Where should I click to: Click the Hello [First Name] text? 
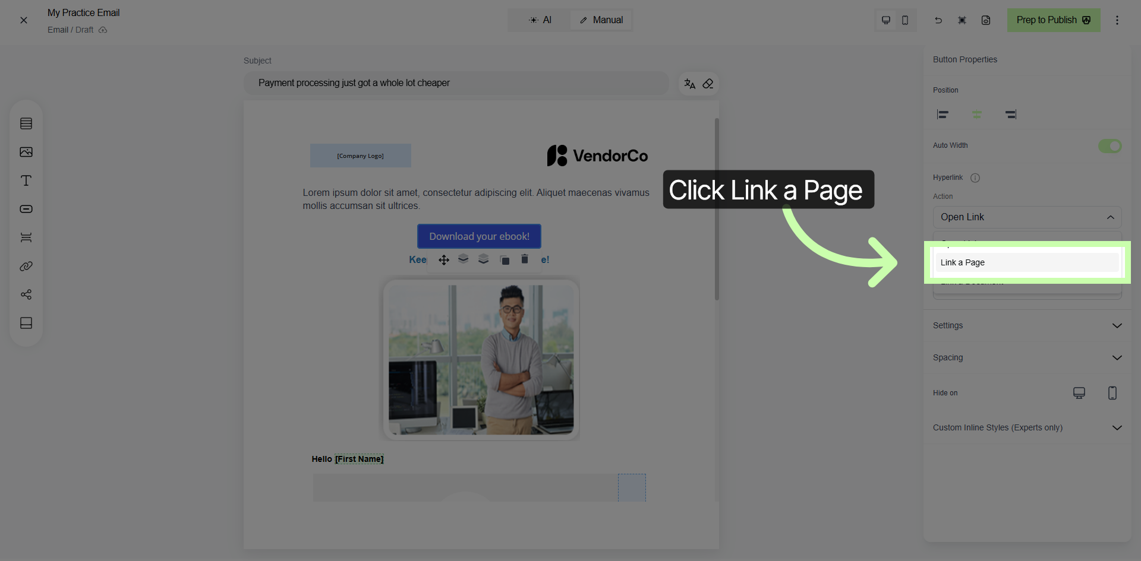pyautogui.click(x=348, y=459)
